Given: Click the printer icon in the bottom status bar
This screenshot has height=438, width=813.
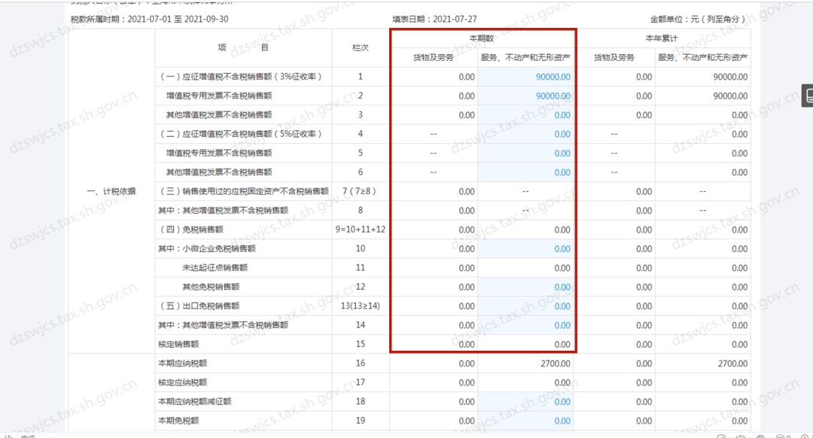Looking at the screenshot, I should coord(760,435).
